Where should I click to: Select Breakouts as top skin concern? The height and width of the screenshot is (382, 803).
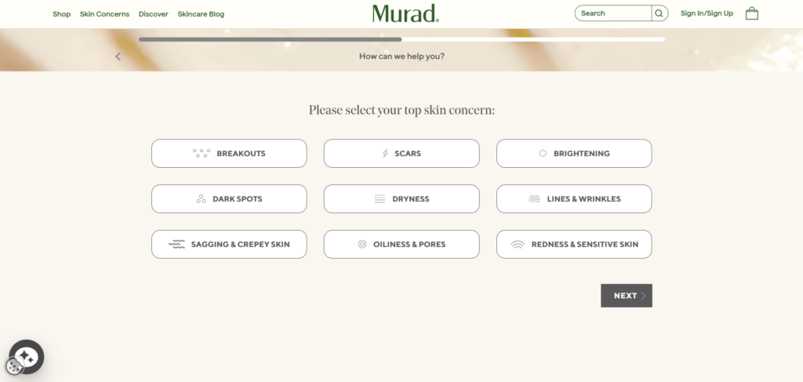pyautogui.click(x=229, y=153)
